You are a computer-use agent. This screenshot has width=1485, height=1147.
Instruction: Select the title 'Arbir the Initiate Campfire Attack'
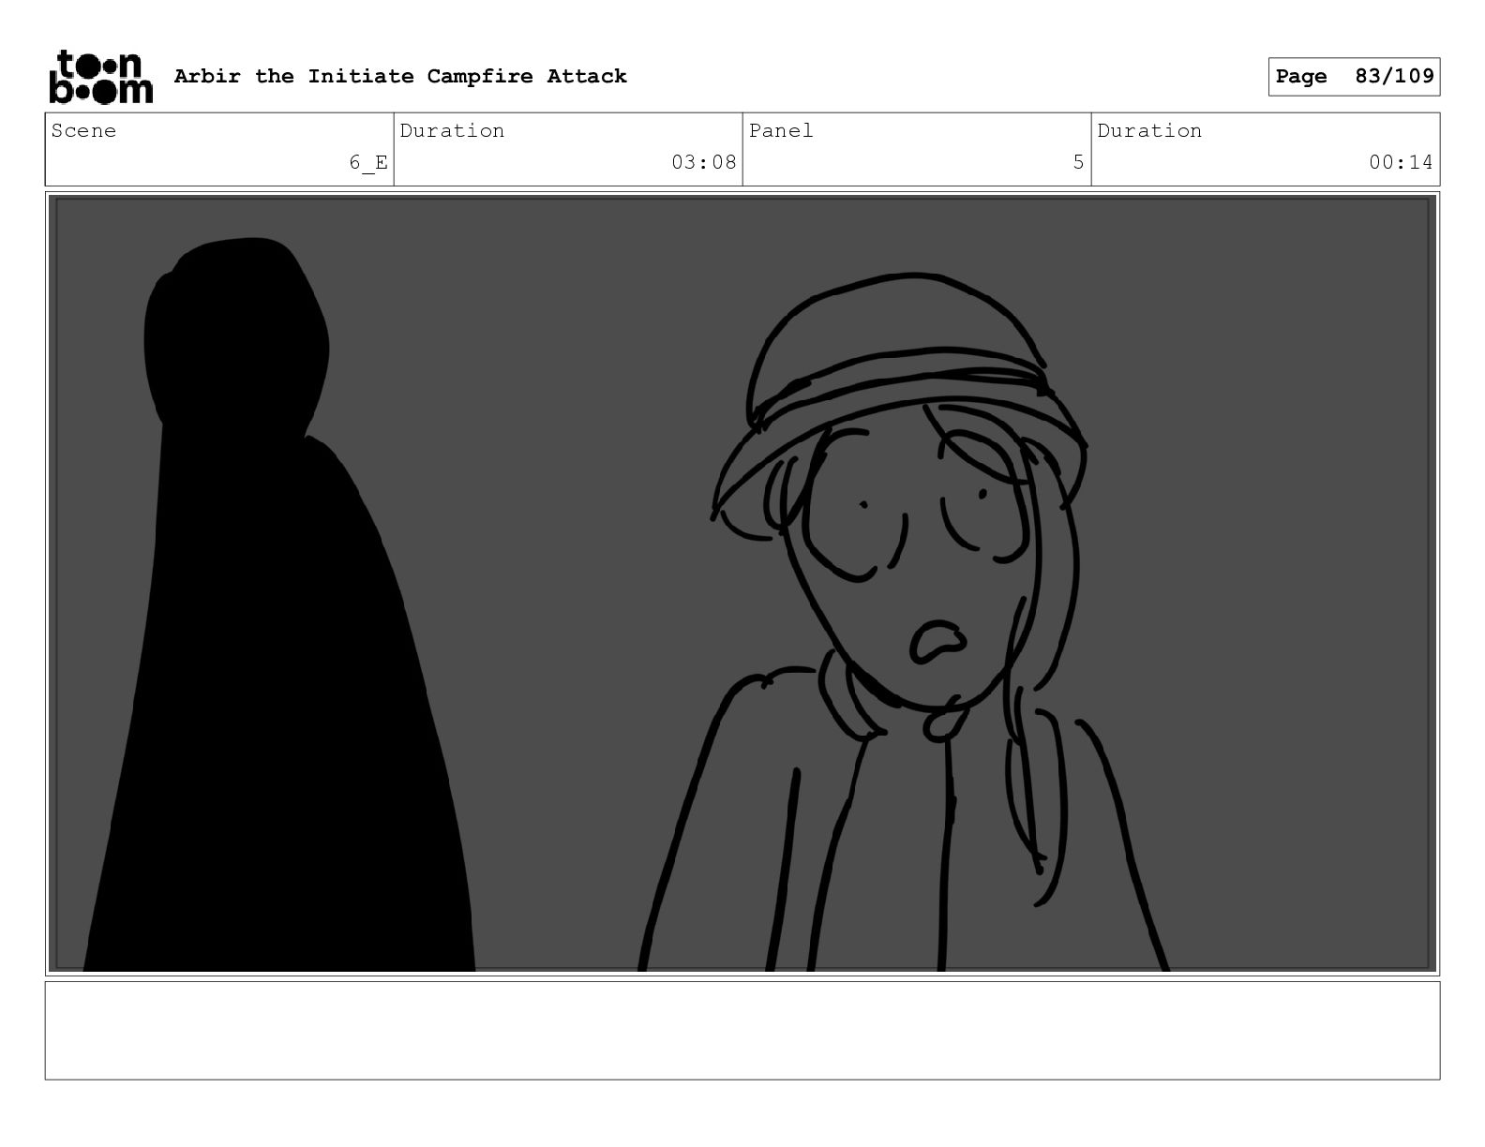pyautogui.click(x=400, y=76)
